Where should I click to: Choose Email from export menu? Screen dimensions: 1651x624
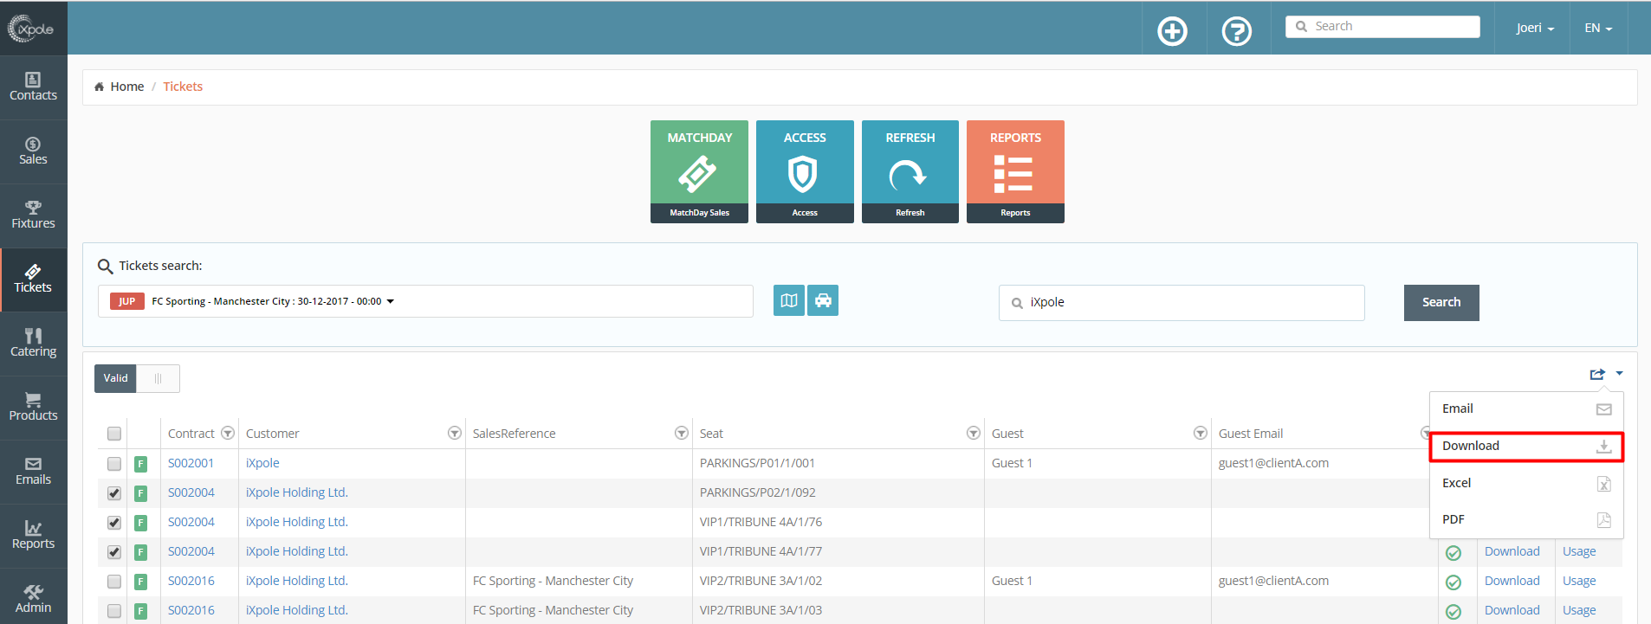click(x=1526, y=408)
